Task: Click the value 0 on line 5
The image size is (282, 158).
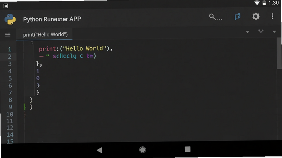Action: click(x=38, y=78)
